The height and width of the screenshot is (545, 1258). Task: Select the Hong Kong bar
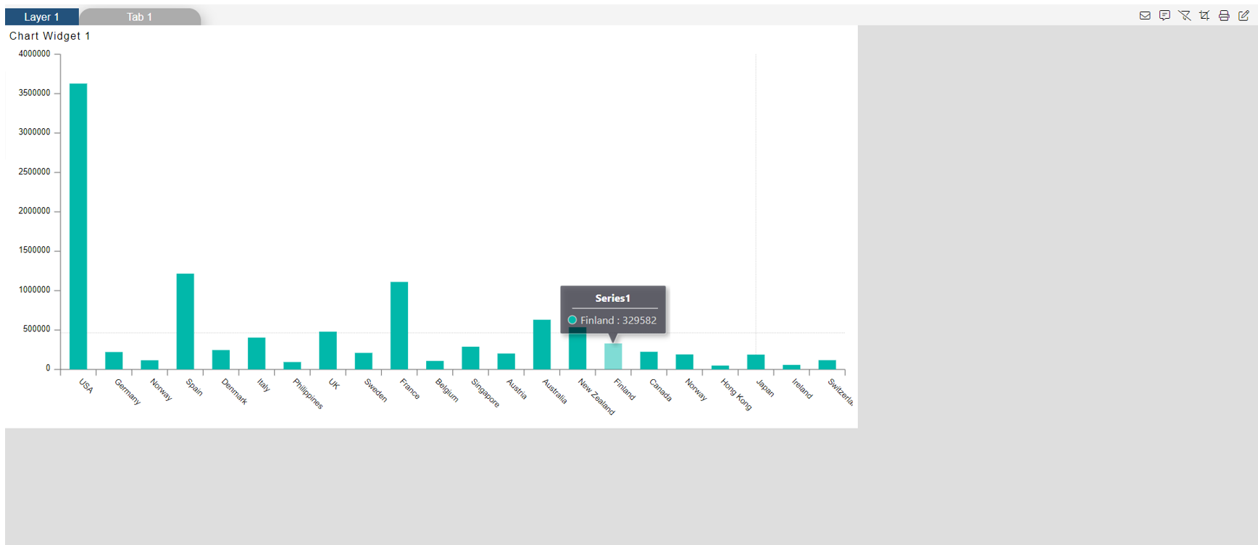(720, 367)
